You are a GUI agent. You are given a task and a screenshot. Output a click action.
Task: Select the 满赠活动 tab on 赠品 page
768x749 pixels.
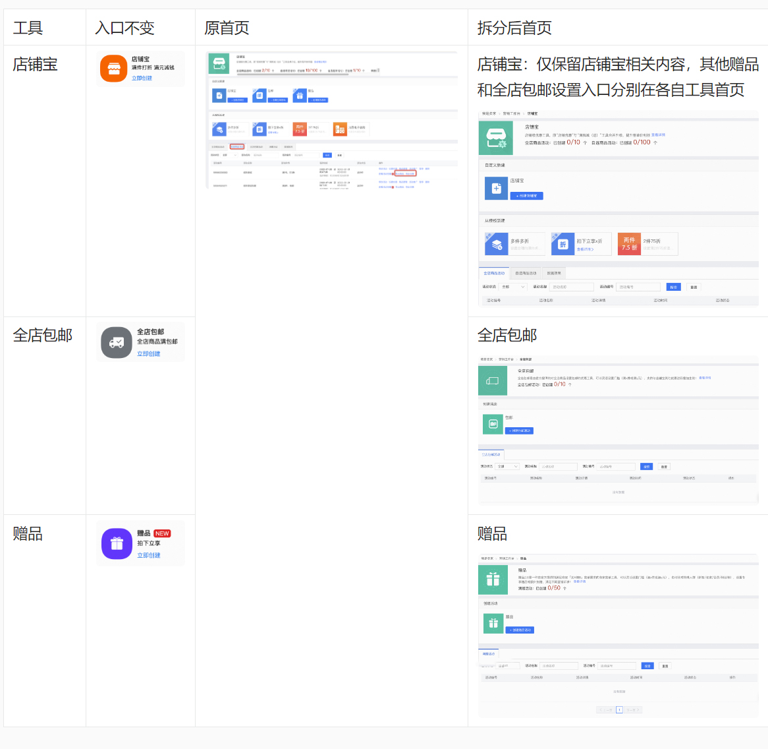click(490, 653)
